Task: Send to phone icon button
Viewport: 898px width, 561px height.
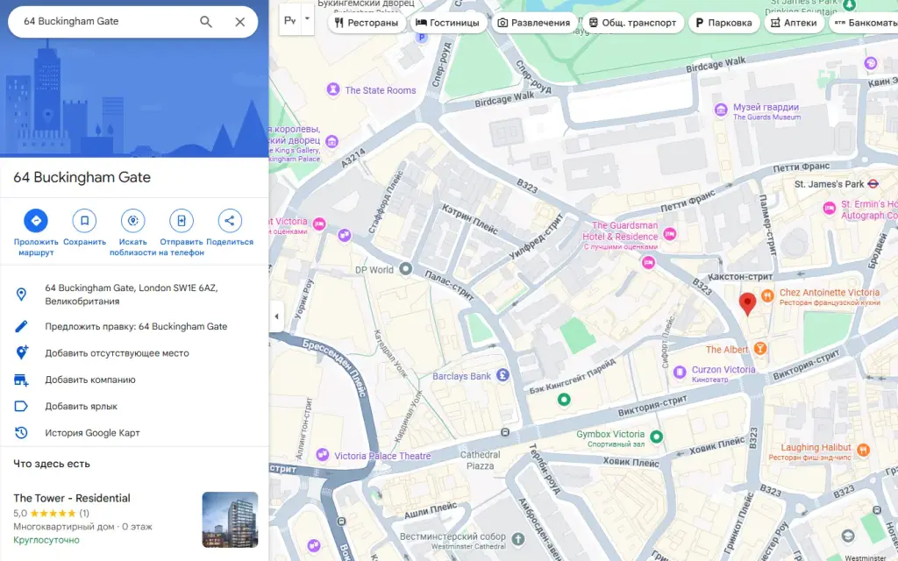Action: (182, 220)
